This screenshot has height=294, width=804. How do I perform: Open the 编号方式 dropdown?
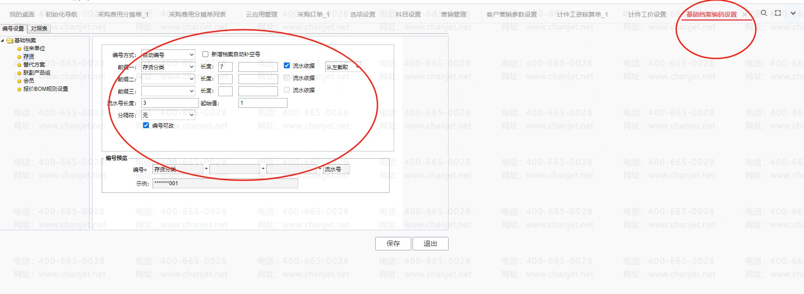(x=168, y=55)
